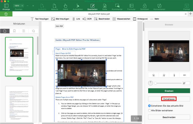The height and width of the screenshot is (124, 193).
Task: Click the Delete Pages from PDF heading
Action: point(64,97)
